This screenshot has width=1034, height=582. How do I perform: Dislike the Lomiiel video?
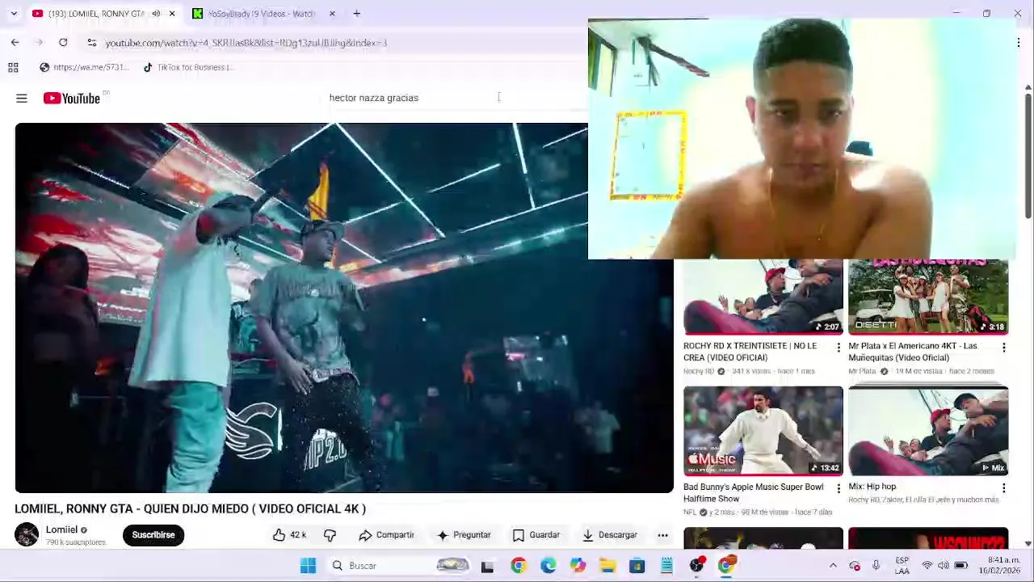tap(330, 535)
